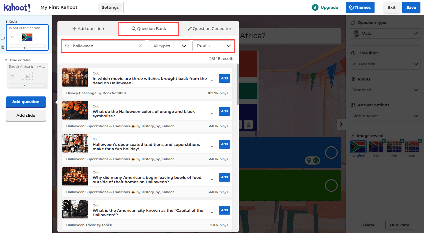Click the blue Add question sidebar button

(26, 102)
